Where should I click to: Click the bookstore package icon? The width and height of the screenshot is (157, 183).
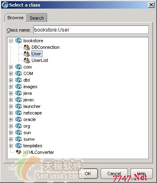(x=18, y=41)
